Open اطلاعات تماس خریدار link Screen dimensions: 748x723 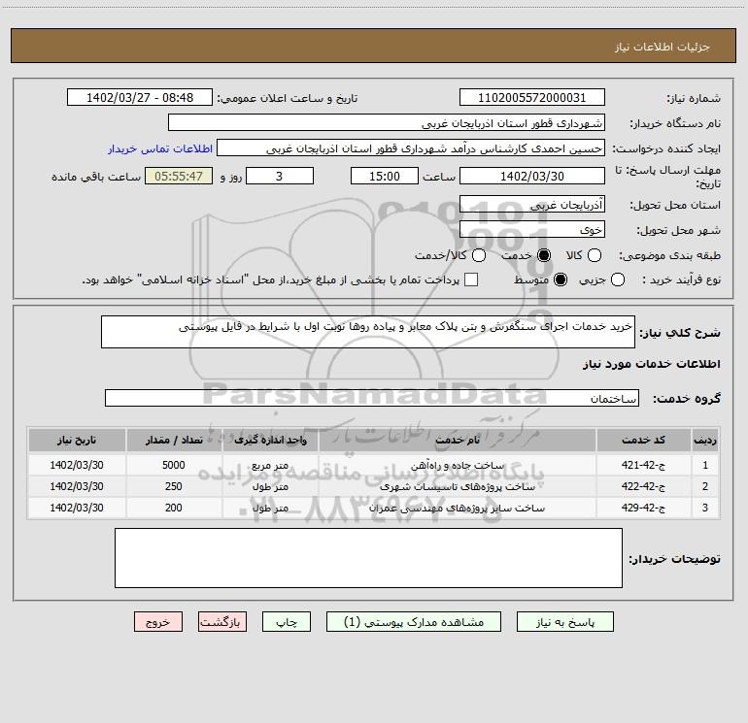pos(160,148)
